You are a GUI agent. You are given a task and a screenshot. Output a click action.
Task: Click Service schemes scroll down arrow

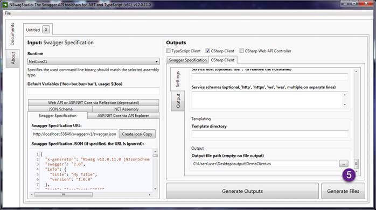345,104
